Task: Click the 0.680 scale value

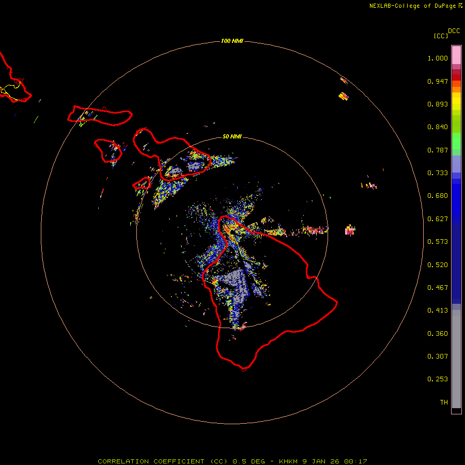Action: pyautogui.click(x=438, y=196)
